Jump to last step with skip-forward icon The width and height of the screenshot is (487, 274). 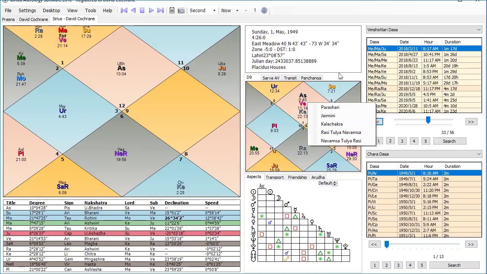[161, 10]
